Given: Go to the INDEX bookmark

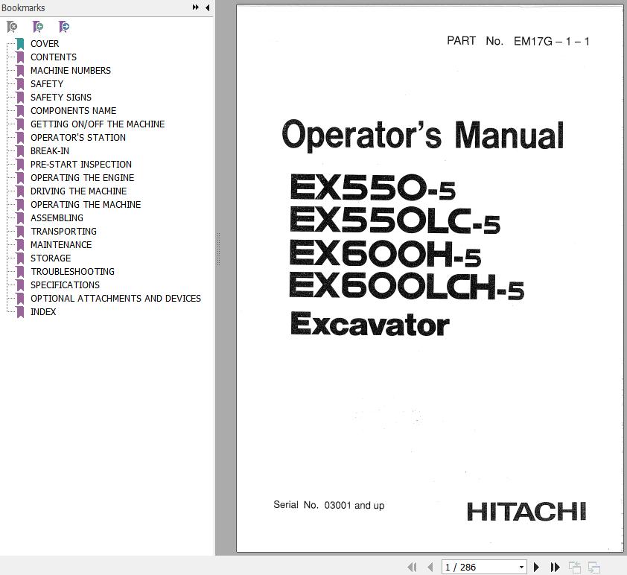Looking at the screenshot, I should click(43, 311).
